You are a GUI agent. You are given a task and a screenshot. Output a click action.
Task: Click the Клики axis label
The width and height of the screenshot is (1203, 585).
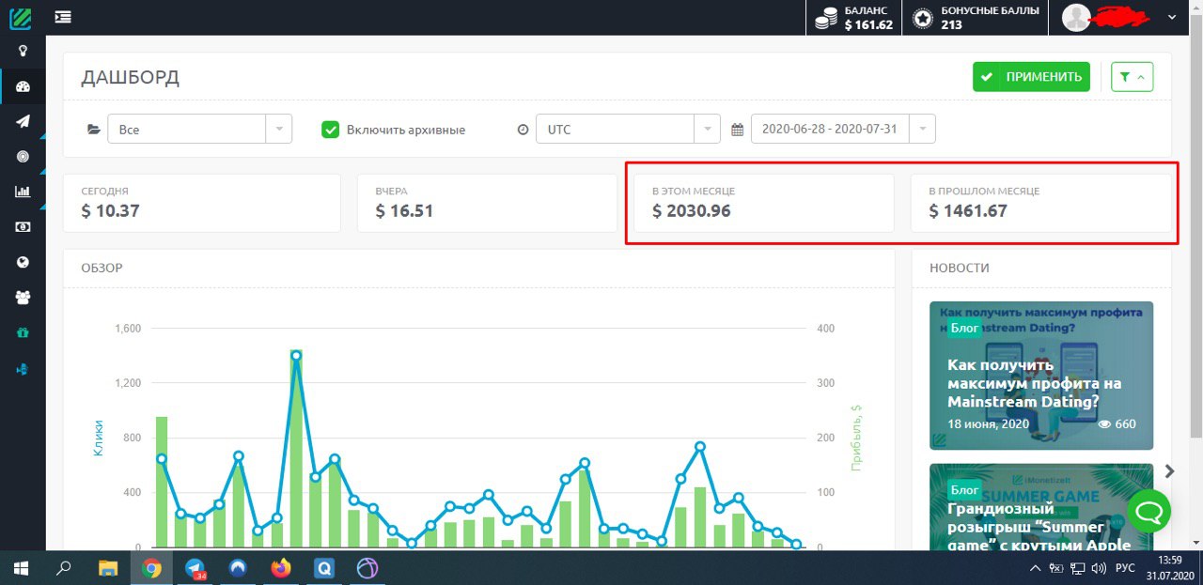coord(97,438)
